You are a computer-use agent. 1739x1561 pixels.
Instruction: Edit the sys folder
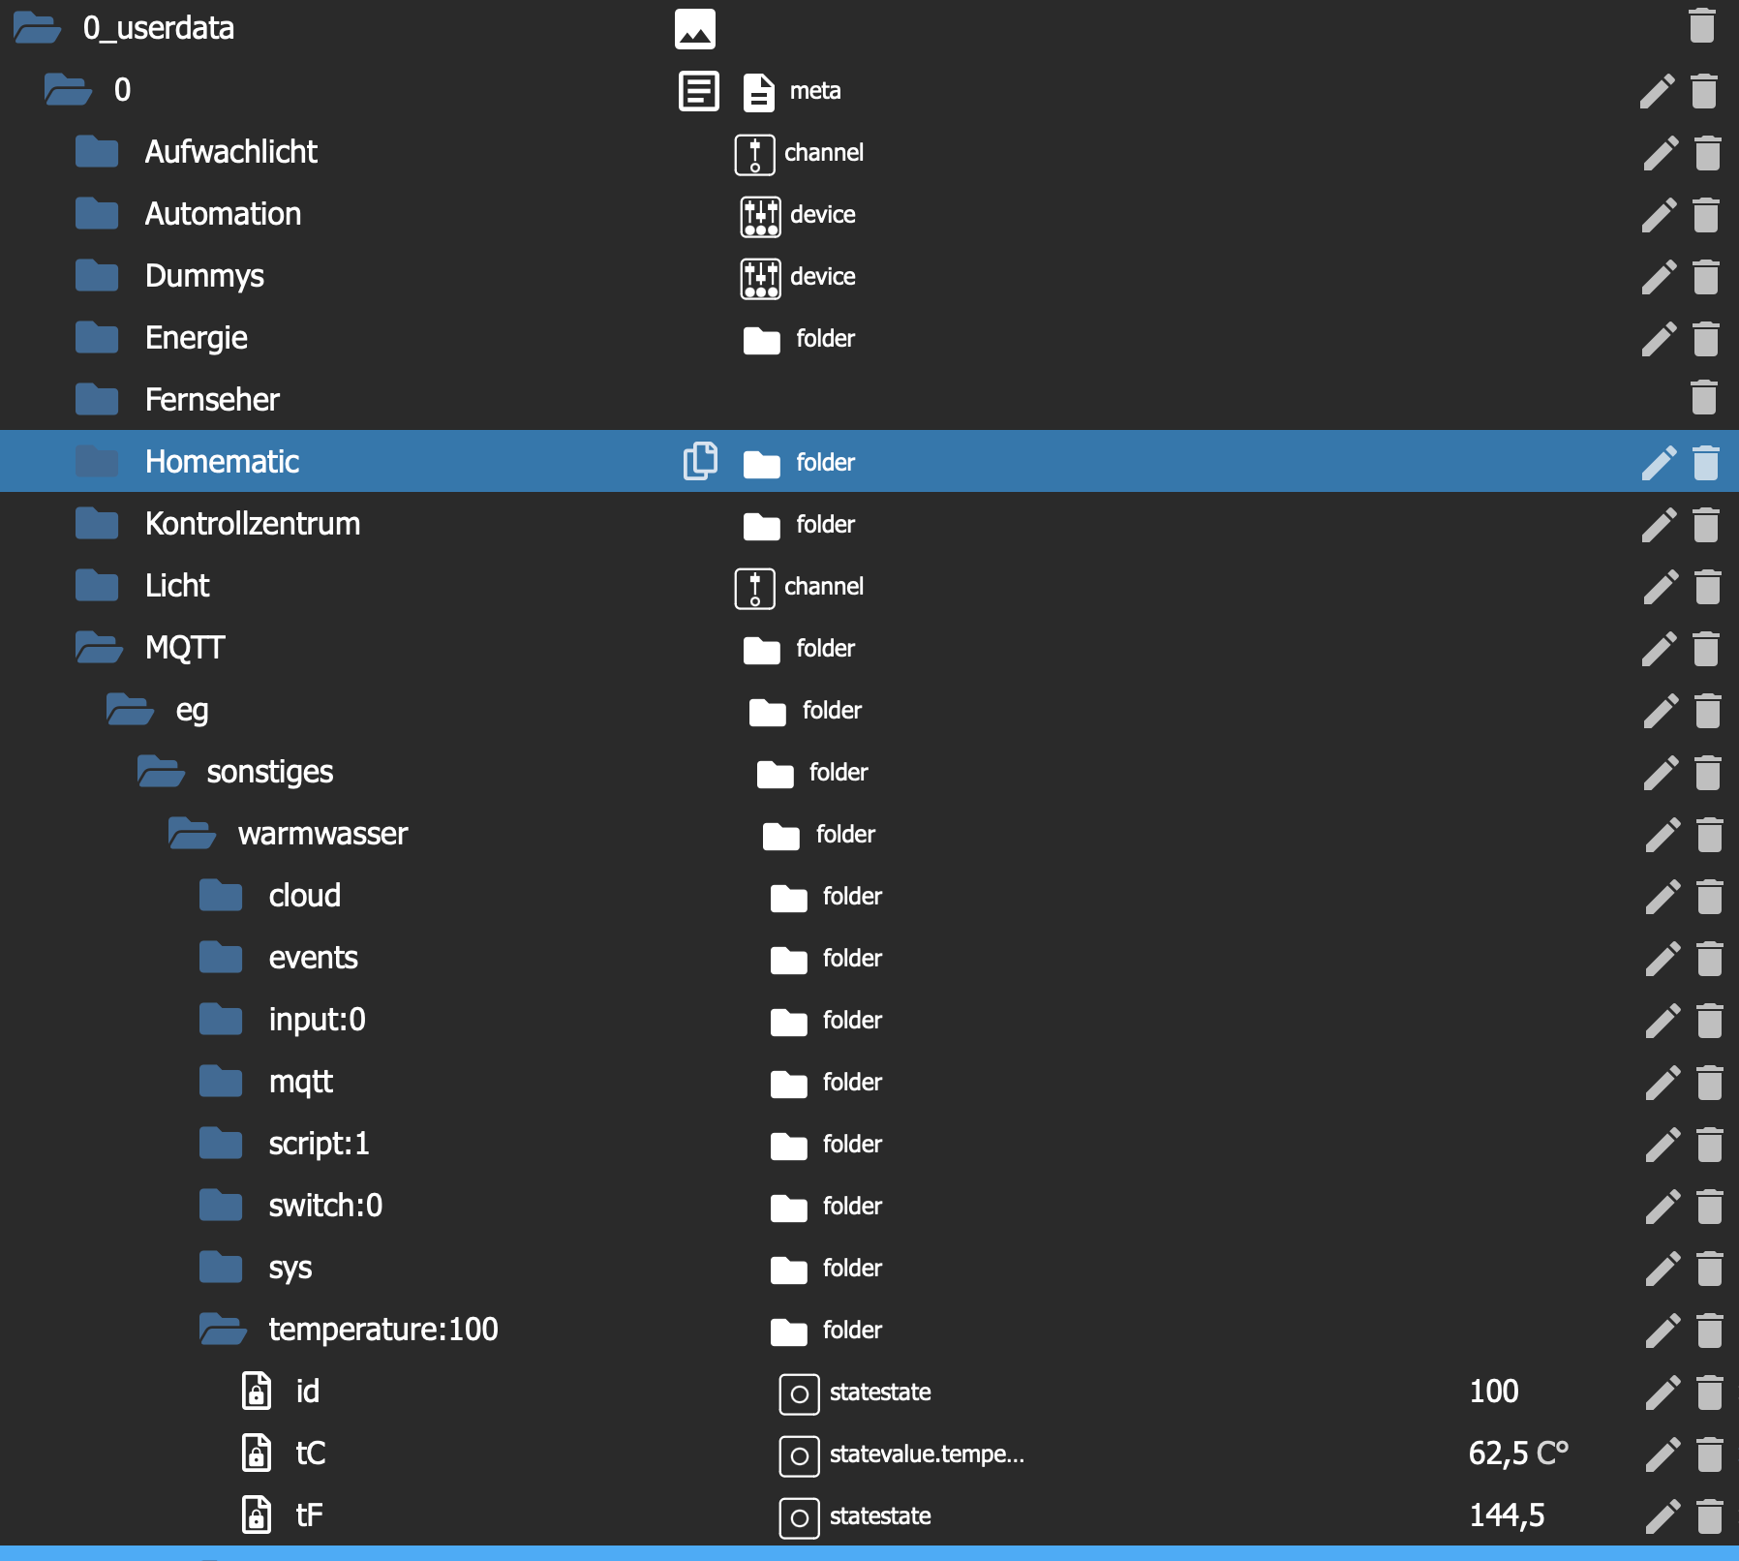(x=1663, y=1269)
